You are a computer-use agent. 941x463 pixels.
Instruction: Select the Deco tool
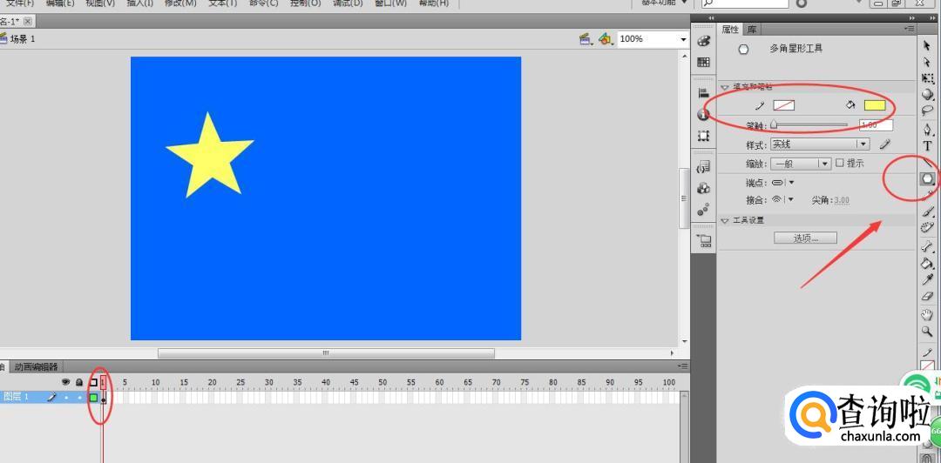coord(928,227)
